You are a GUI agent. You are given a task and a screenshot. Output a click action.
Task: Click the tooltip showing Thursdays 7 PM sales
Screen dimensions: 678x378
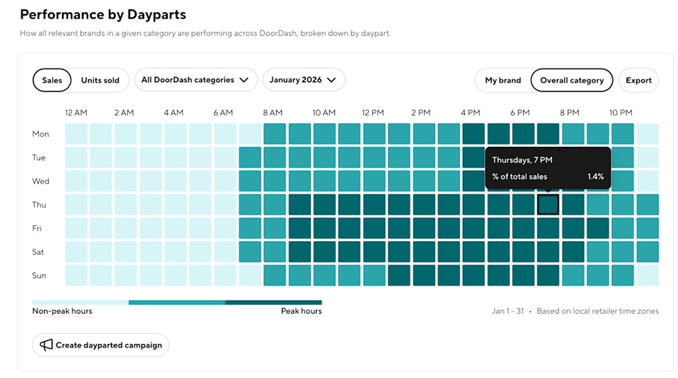click(x=547, y=168)
